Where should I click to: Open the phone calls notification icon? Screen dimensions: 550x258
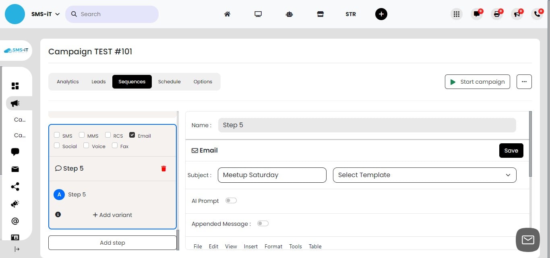[537, 14]
